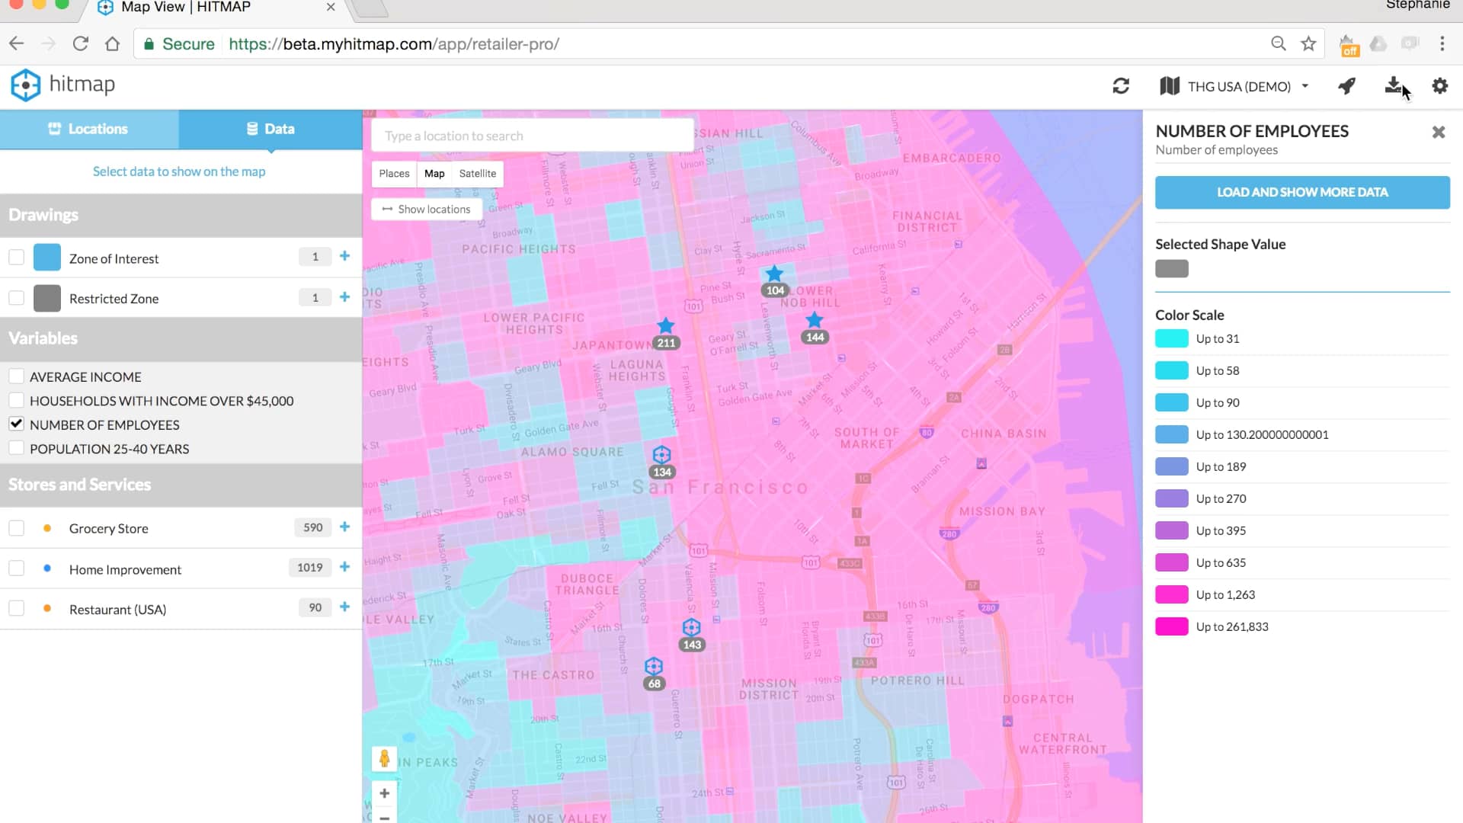Open settings gear icon
This screenshot has width=1463, height=823.
1439,86
